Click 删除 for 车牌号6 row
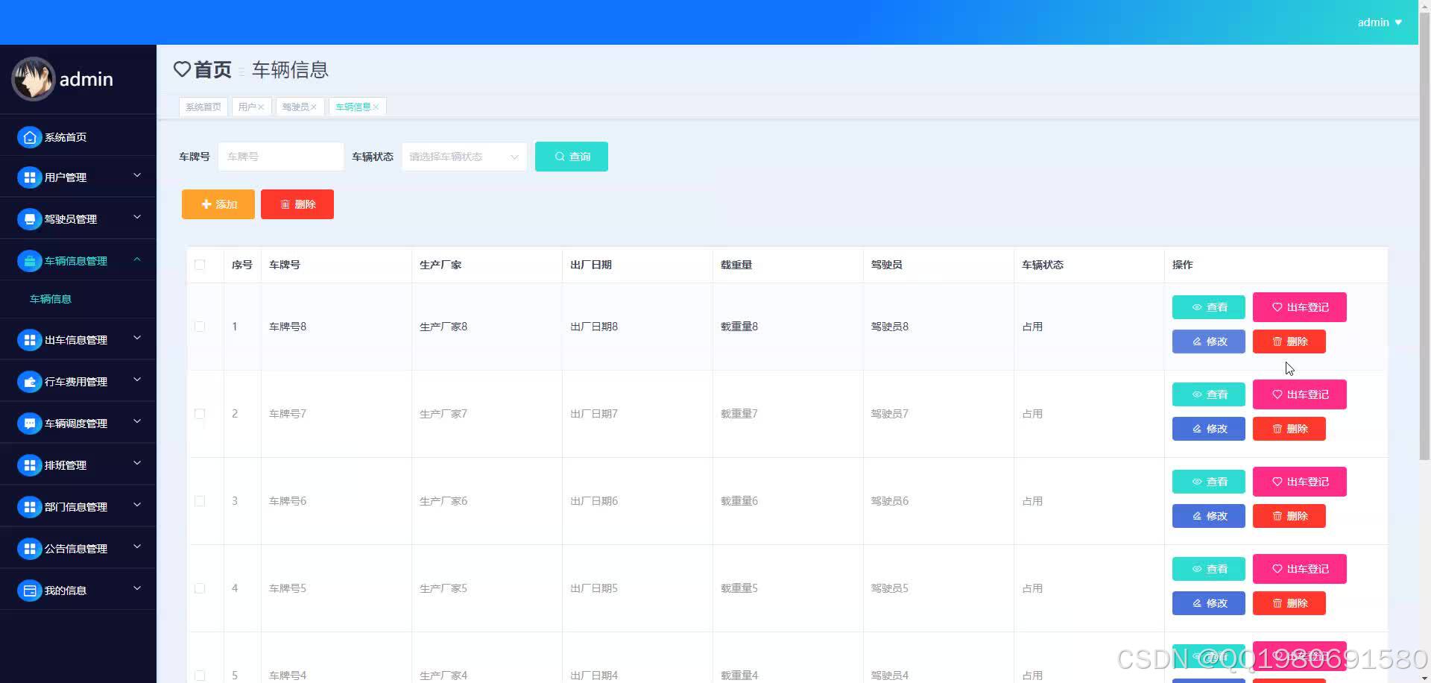1431x683 pixels. pyautogui.click(x=1289, y=516)
